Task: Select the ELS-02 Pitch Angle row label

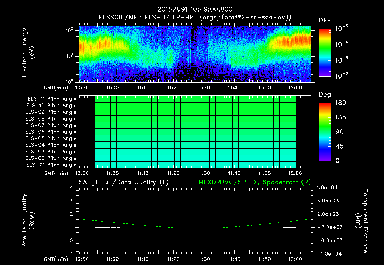Action: tap(51, 158)
